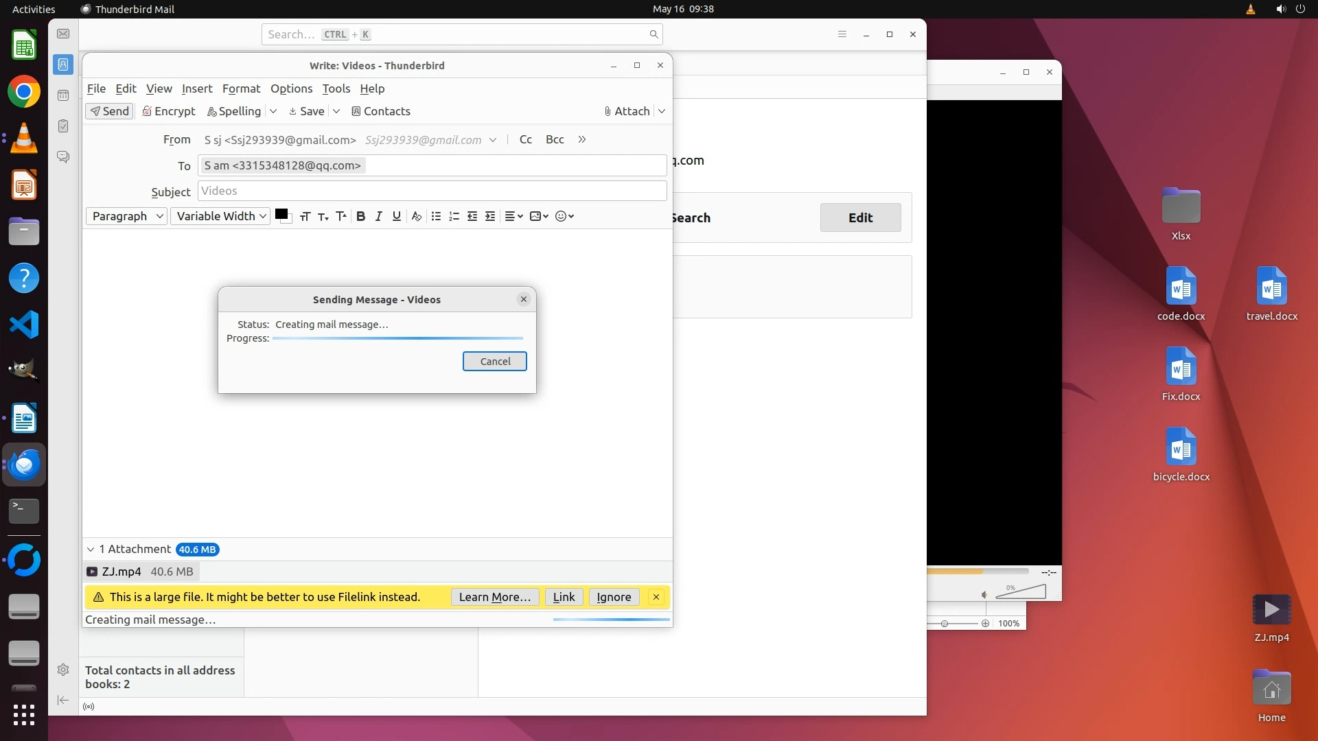This screenshot has width=1318, height=741.
Task: Cancel the sending message dialog
Action: (x=494, y=362)
